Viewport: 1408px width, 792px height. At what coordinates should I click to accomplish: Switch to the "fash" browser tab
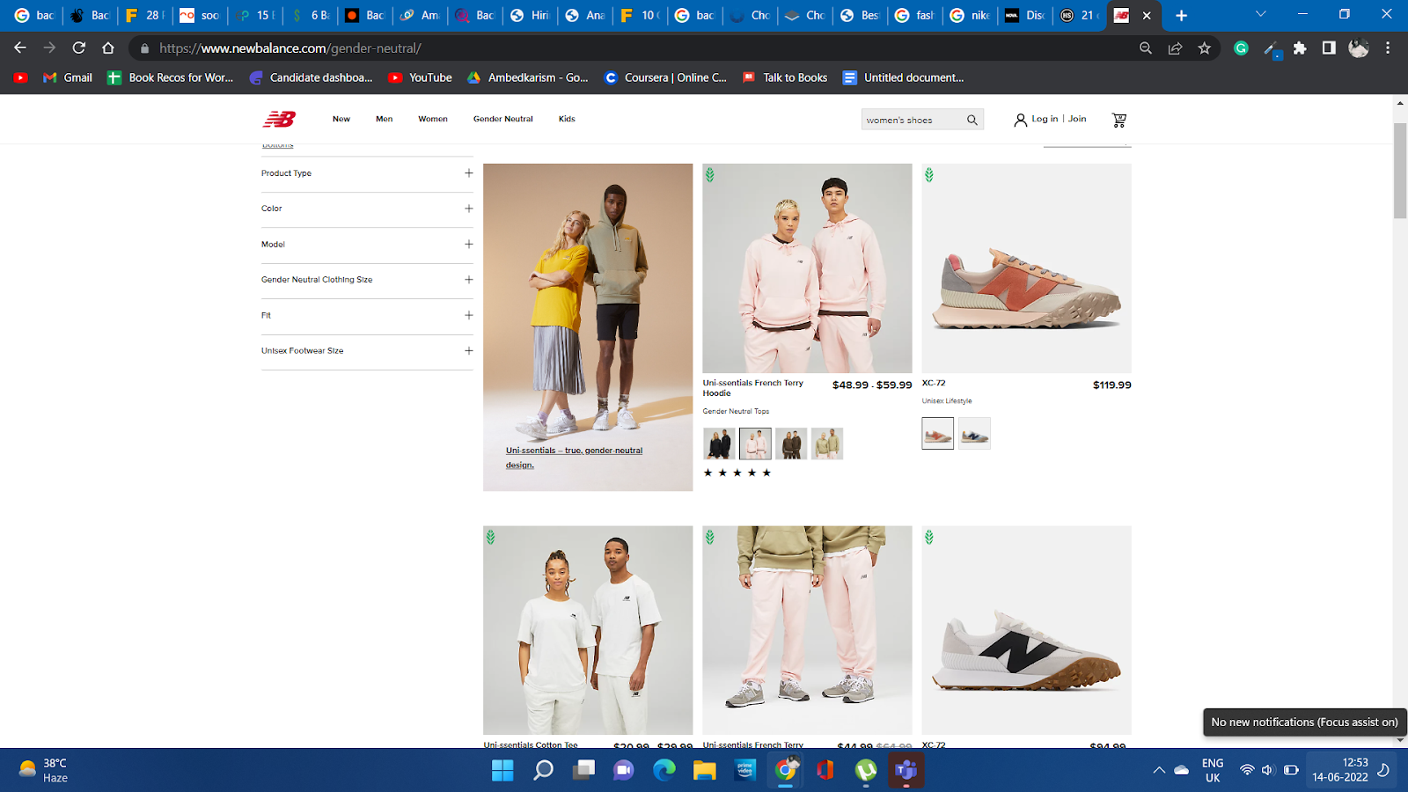coord(914,15)
